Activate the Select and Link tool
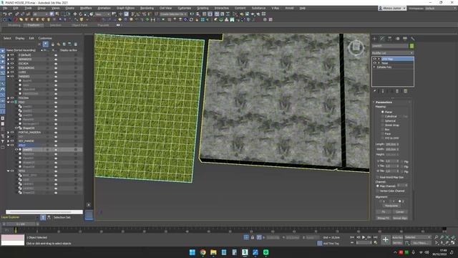The height and width of the screenshot is (258, 458). [17, 14]
